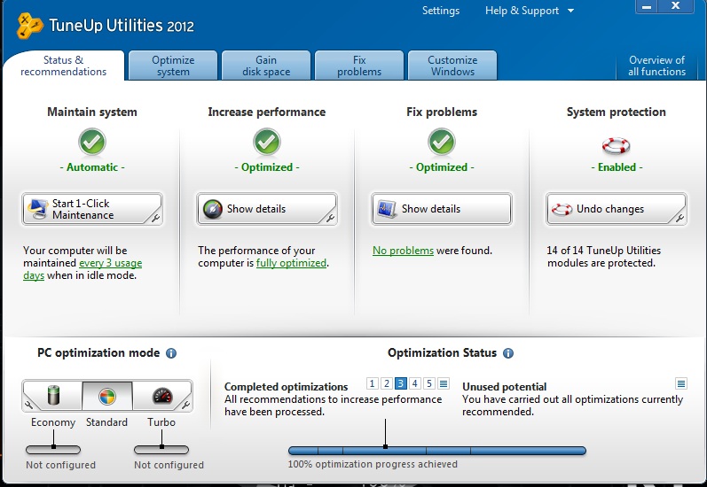Select completed optimizations page 3
This screenshot has height=487, width=707.
point(400,383)
